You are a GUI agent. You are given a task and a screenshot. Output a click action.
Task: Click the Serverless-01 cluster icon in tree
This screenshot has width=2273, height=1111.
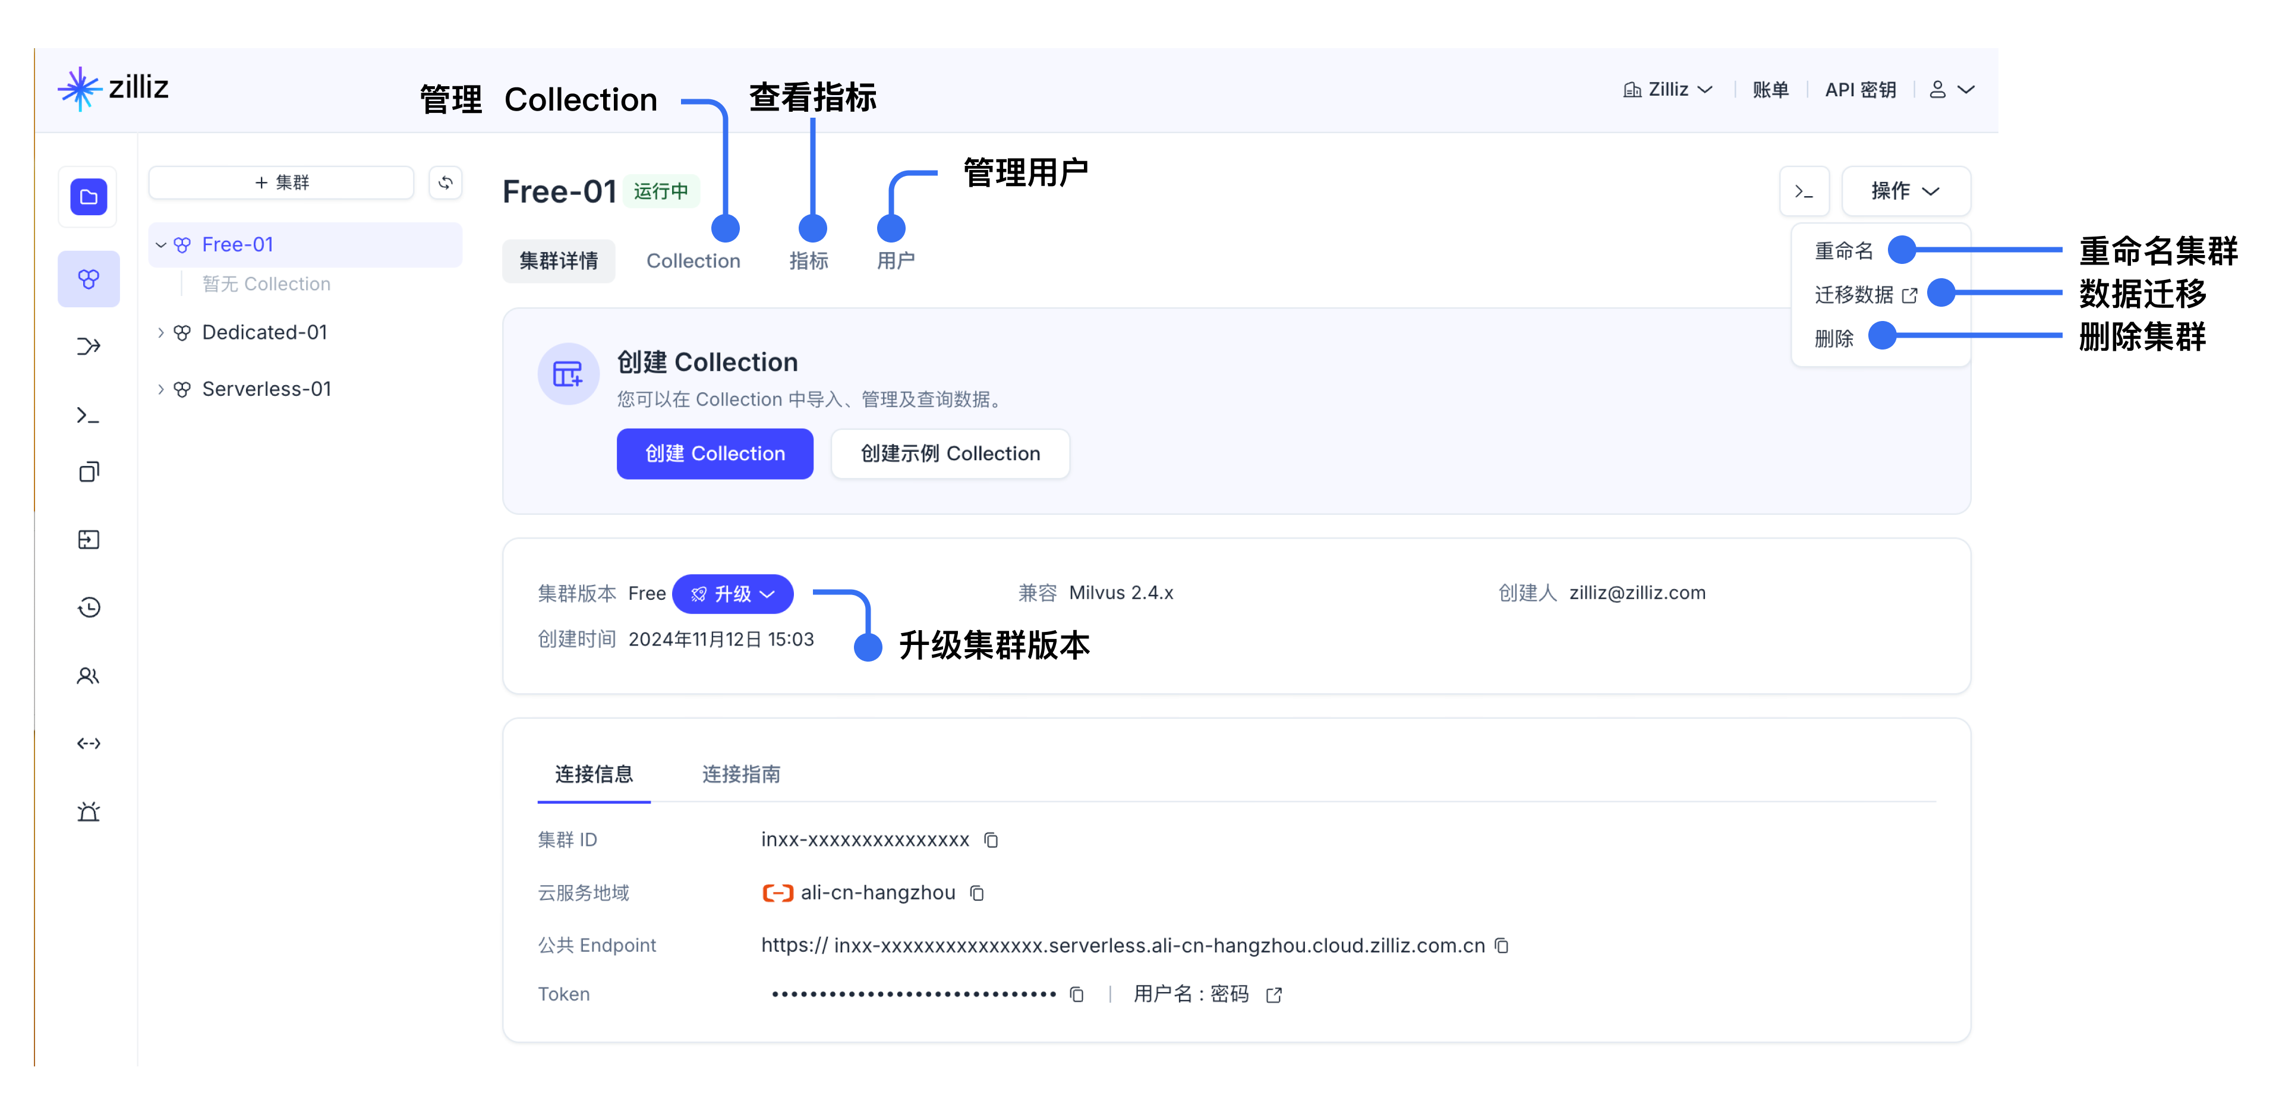click(x=182, y=389)
